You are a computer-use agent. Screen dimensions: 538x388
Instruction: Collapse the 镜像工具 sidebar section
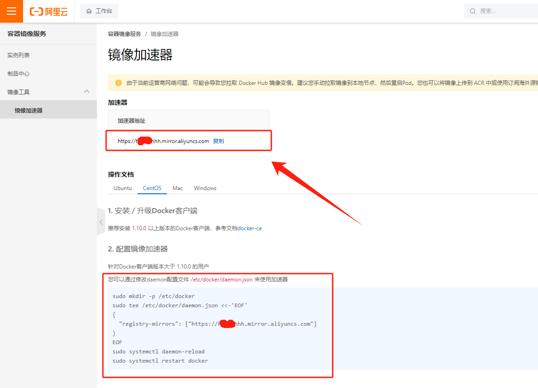48,92
